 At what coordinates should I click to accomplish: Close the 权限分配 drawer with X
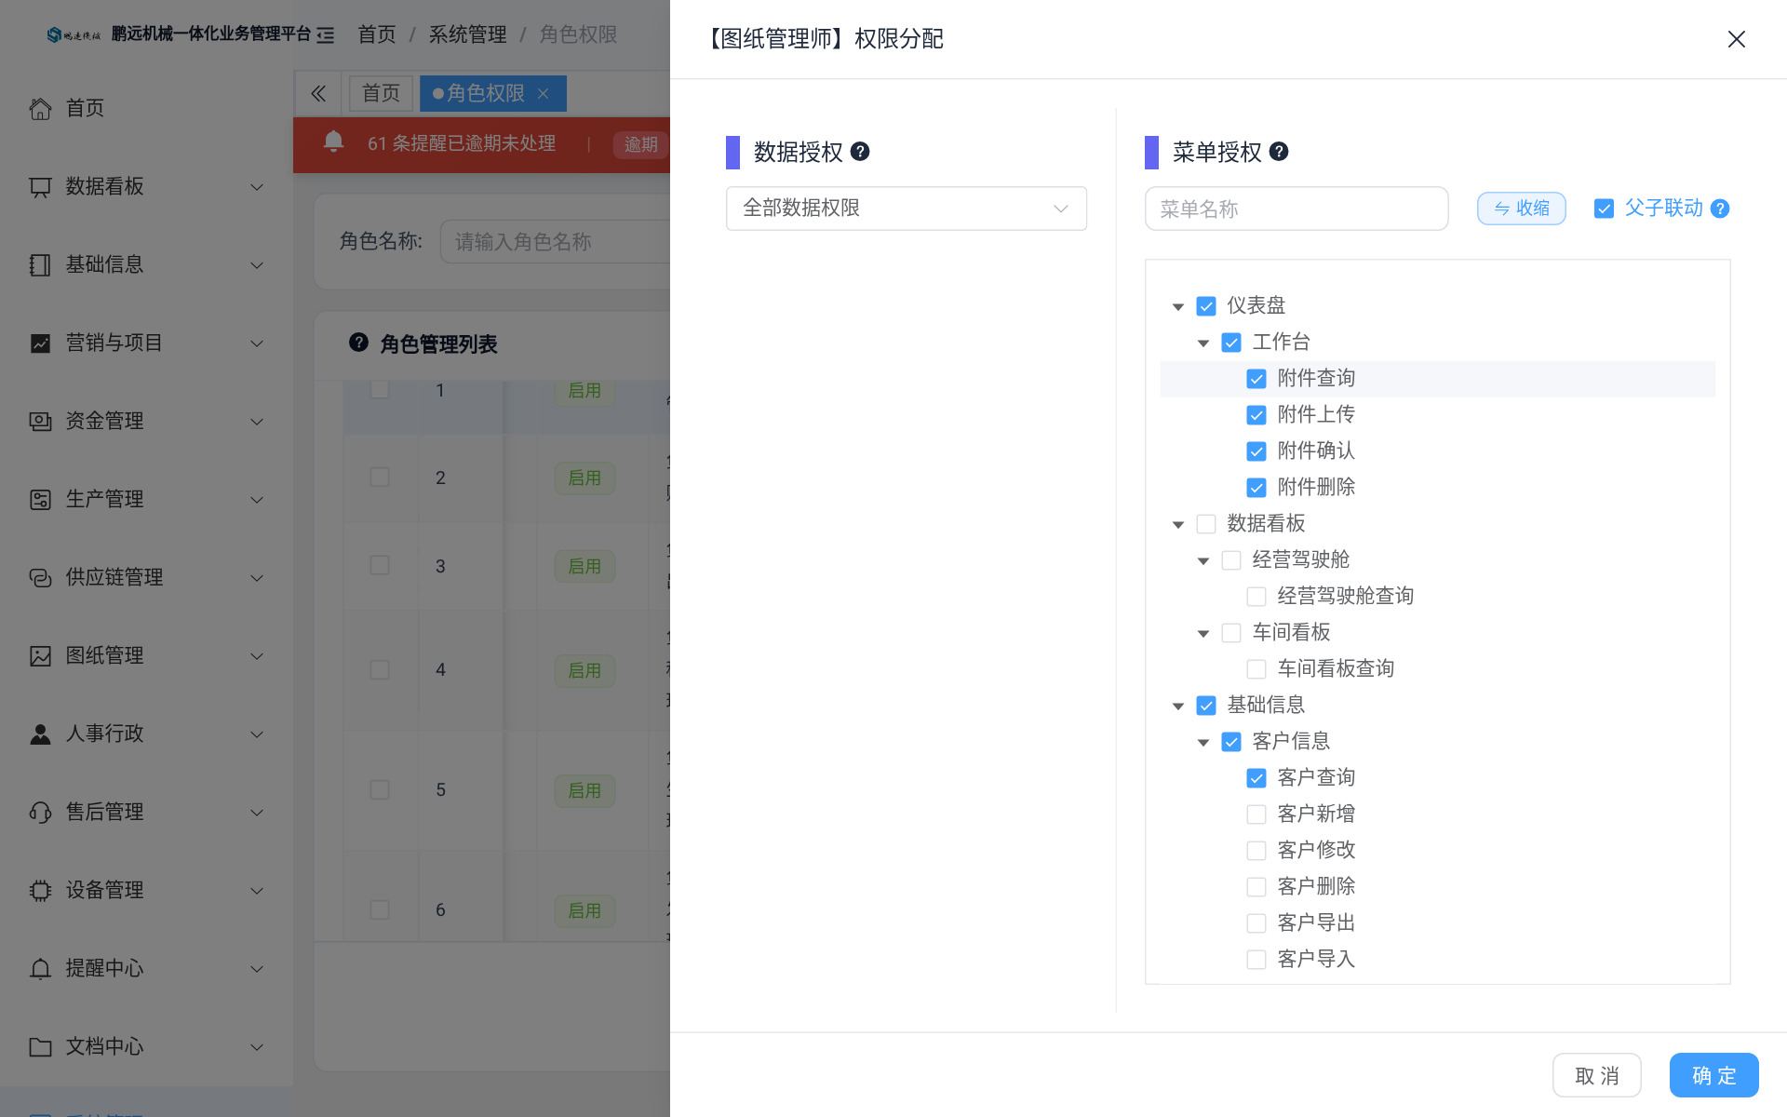(x=1736, y=39)
